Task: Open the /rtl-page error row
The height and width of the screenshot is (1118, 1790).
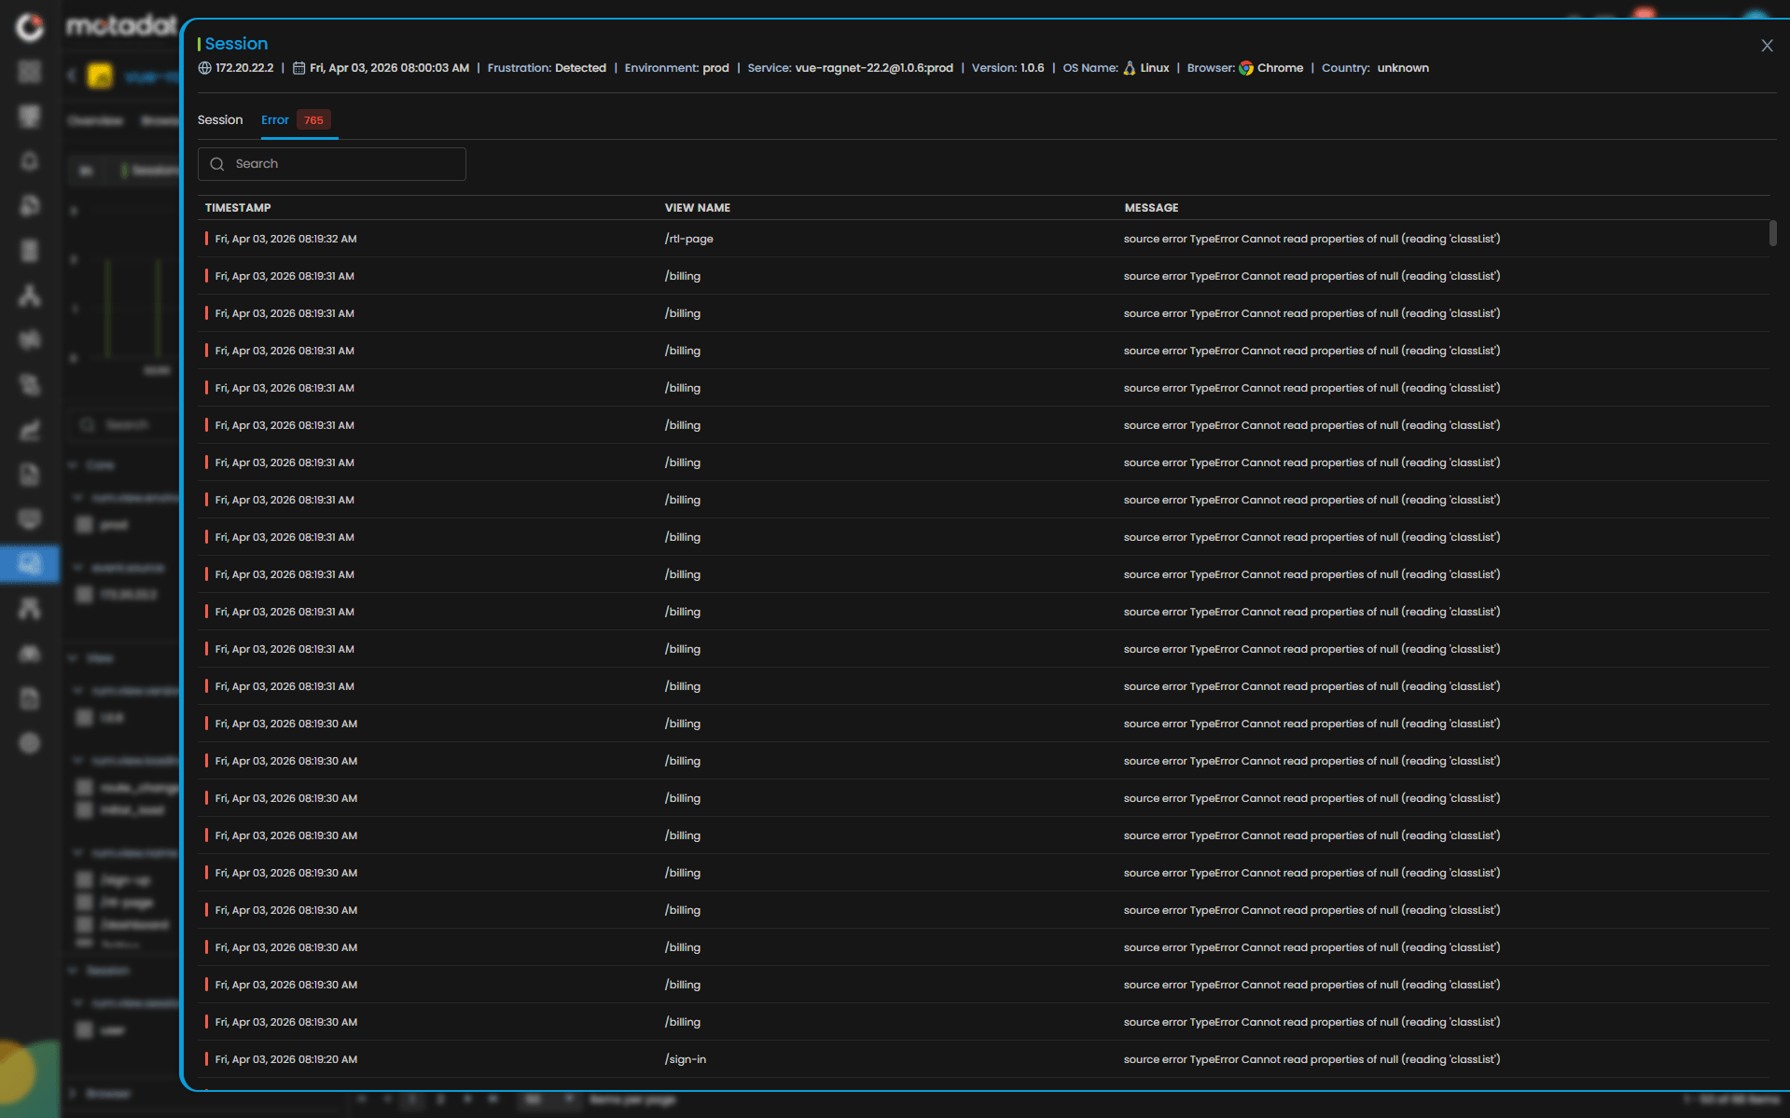Action: click(x=688, y=239)
